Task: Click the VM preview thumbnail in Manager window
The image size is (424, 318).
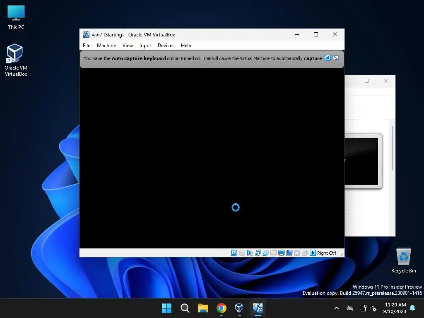Action: pyautogui.click(x=363, y=161)
